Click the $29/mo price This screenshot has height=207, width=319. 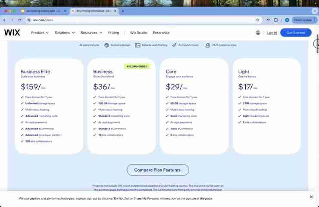tap(176, 87)
